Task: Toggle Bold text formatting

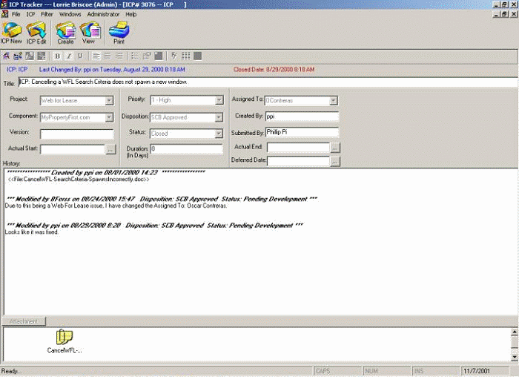Action: 58,56
